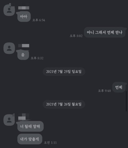Select the 너 될때 말해 bubble
The width and height of the screenshot is (128, 148).
pos(30,126)
